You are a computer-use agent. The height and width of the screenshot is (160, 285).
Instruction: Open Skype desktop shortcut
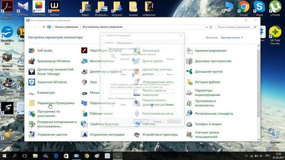259,8
